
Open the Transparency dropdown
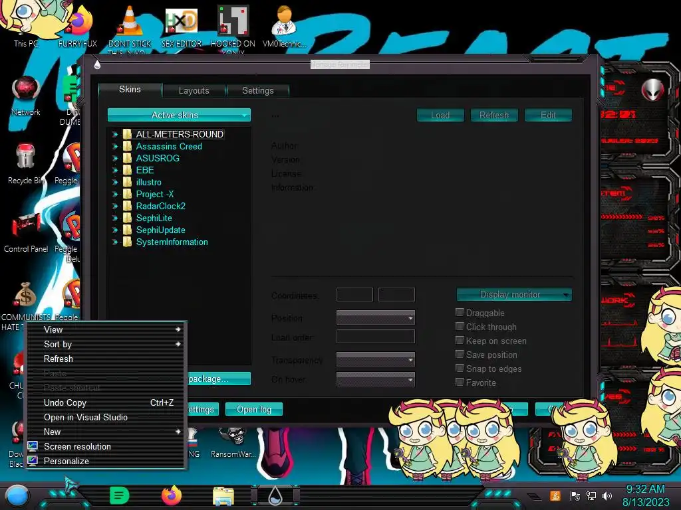click(x=376, y=359)
